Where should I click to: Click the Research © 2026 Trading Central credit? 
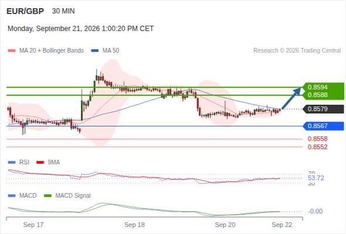point(297,51)
